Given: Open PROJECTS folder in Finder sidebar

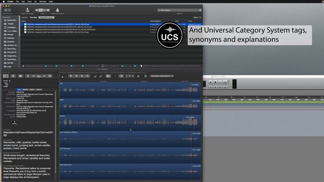Looking at the screenshot, I should coord(12,53).
